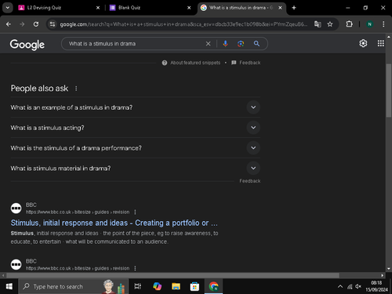392x294 pixels.
Task: Open network status in system tray
Action: [350, 287]
